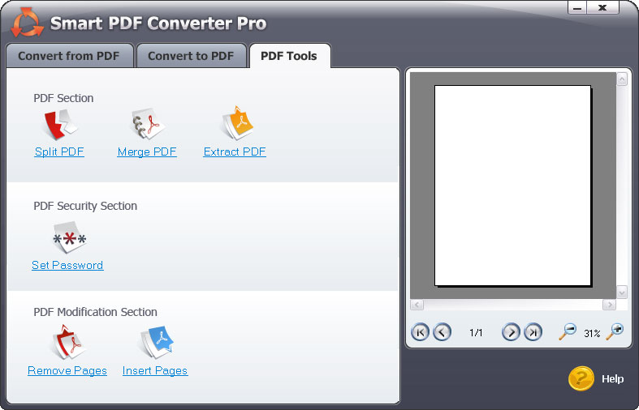Click the Help text label
Viewport: 639px width, 410px height.
pyautogui.click(x=612, y=379)
